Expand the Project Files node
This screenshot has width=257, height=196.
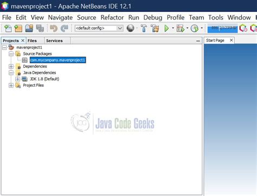coord(11,85)
